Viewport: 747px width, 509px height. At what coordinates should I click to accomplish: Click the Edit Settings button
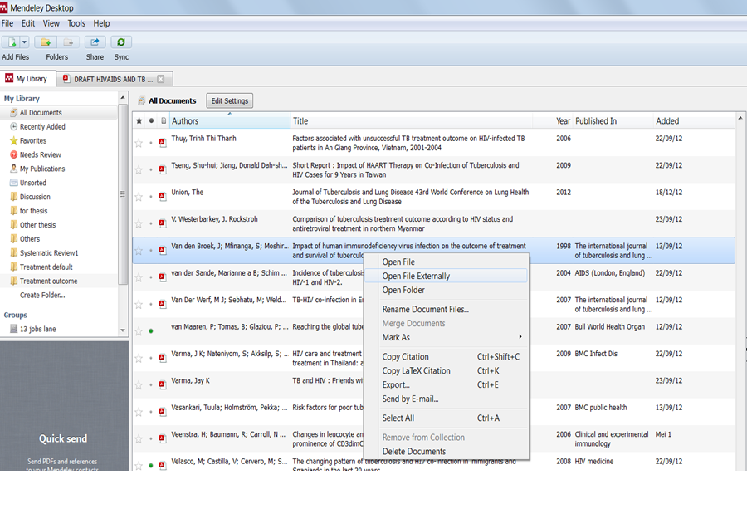click(230, 101)
